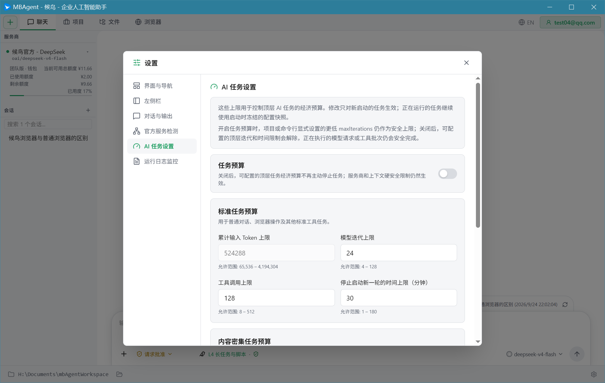Click the gauge icon beside AI 任务设置 heading
This screenshot has height=383, width=605.
pyautogui.click(x=214, y=87)
